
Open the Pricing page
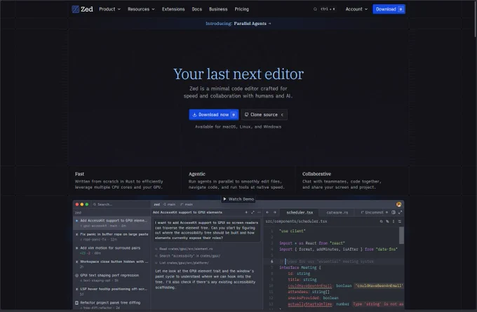click(241, 9)
